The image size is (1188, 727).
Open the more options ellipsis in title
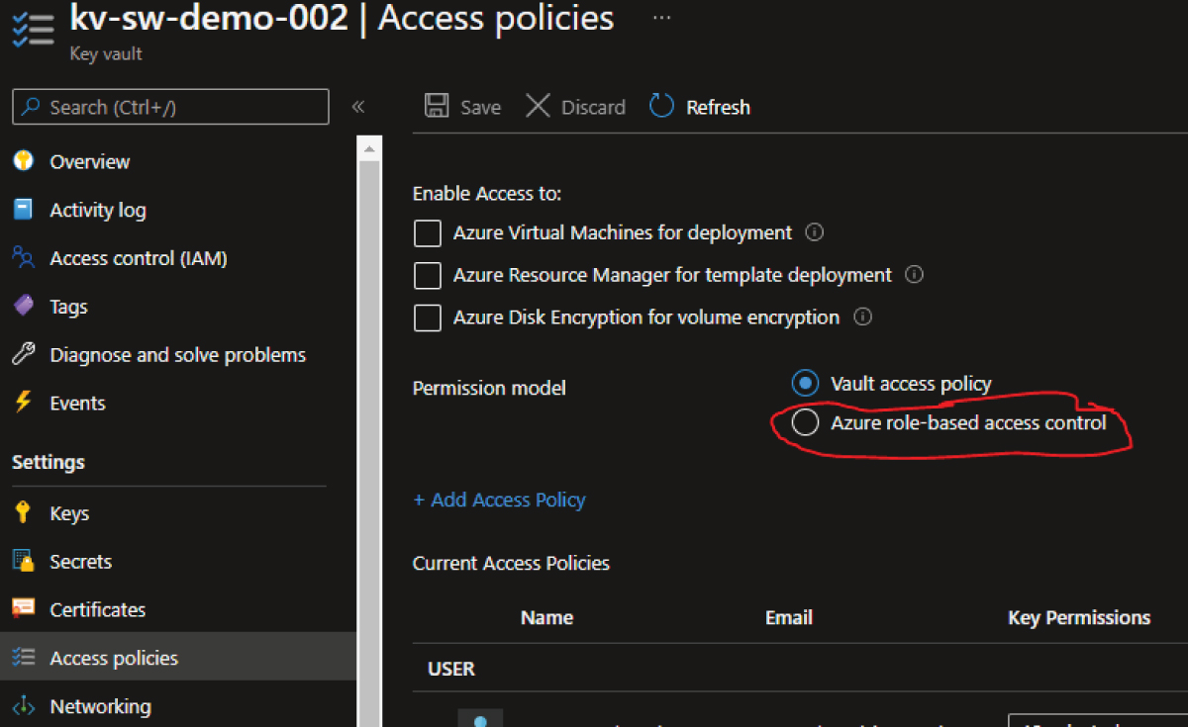661,18
